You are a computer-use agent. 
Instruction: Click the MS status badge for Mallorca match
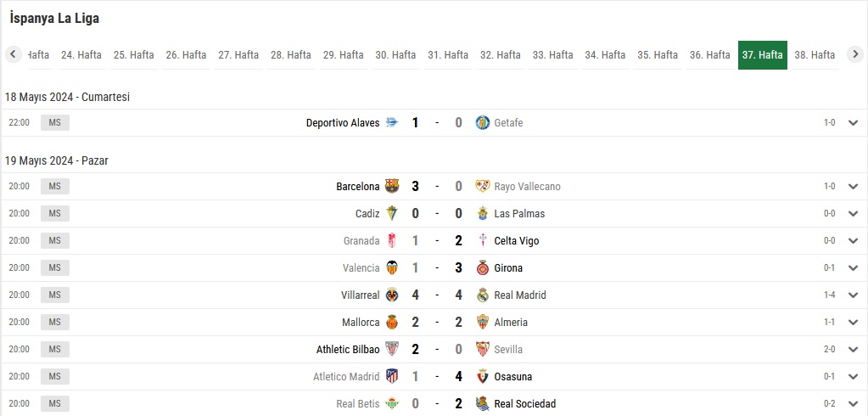(x=55, y=323)
